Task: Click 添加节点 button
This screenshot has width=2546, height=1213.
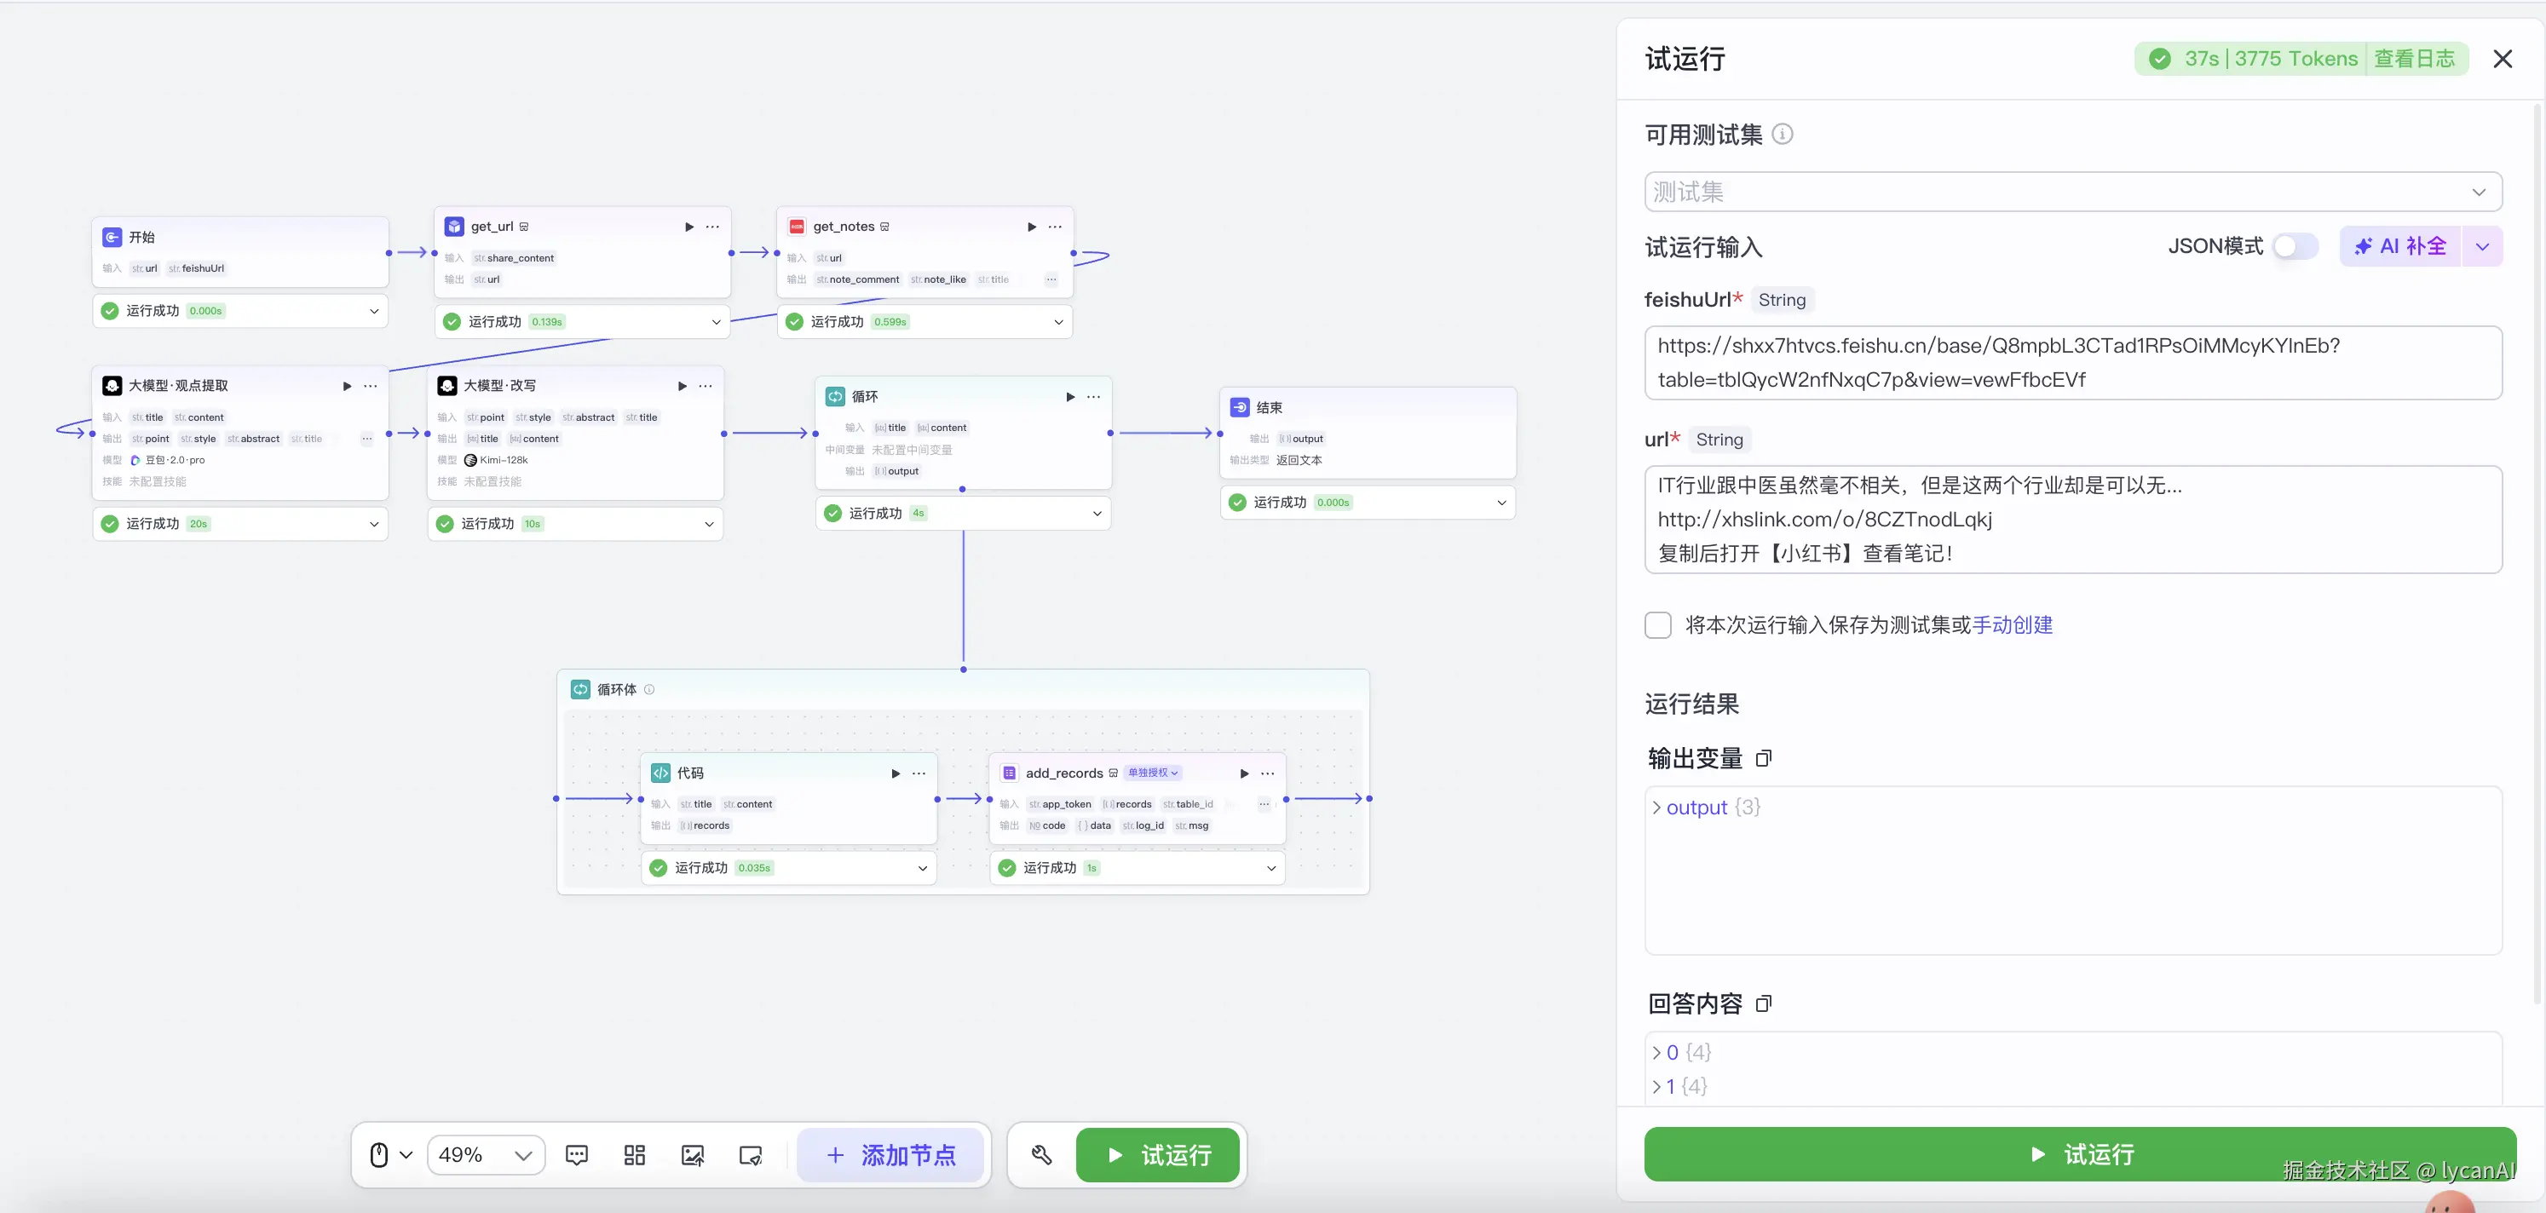Action: pos(890,1155)
